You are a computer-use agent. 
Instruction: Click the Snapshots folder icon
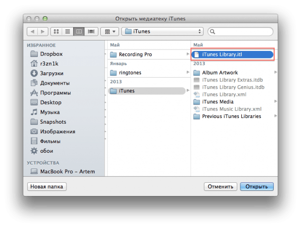point(34,122)
